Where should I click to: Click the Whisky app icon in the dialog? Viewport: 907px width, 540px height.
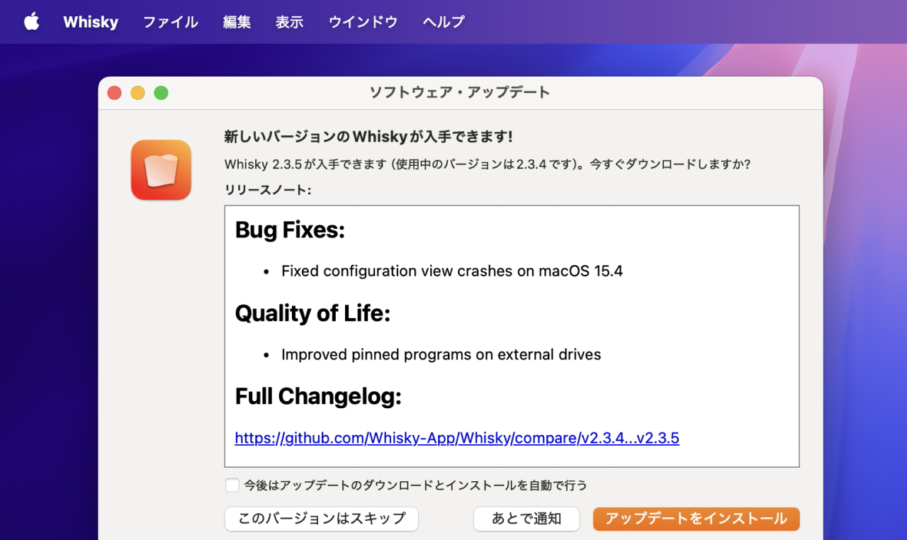point(161,170)
